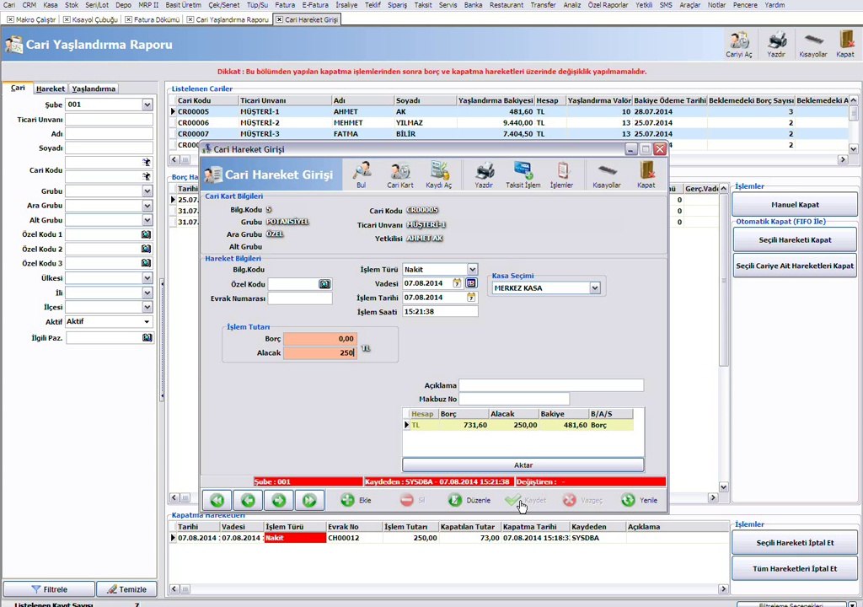Screen dimensions: 863x607
Task: Click Kapat icon in main report toolbar
Action: [845, 44]
